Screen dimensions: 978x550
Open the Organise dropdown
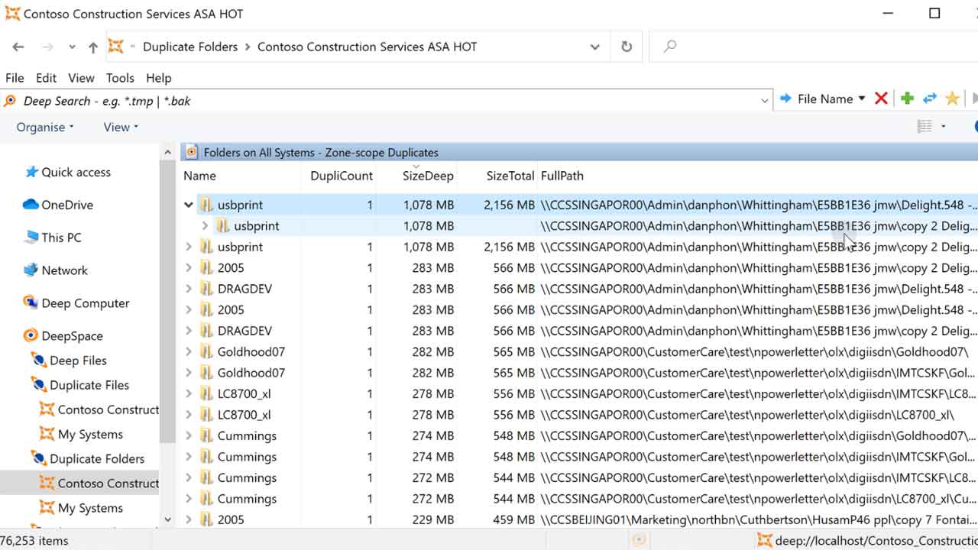tap(45, 128)
